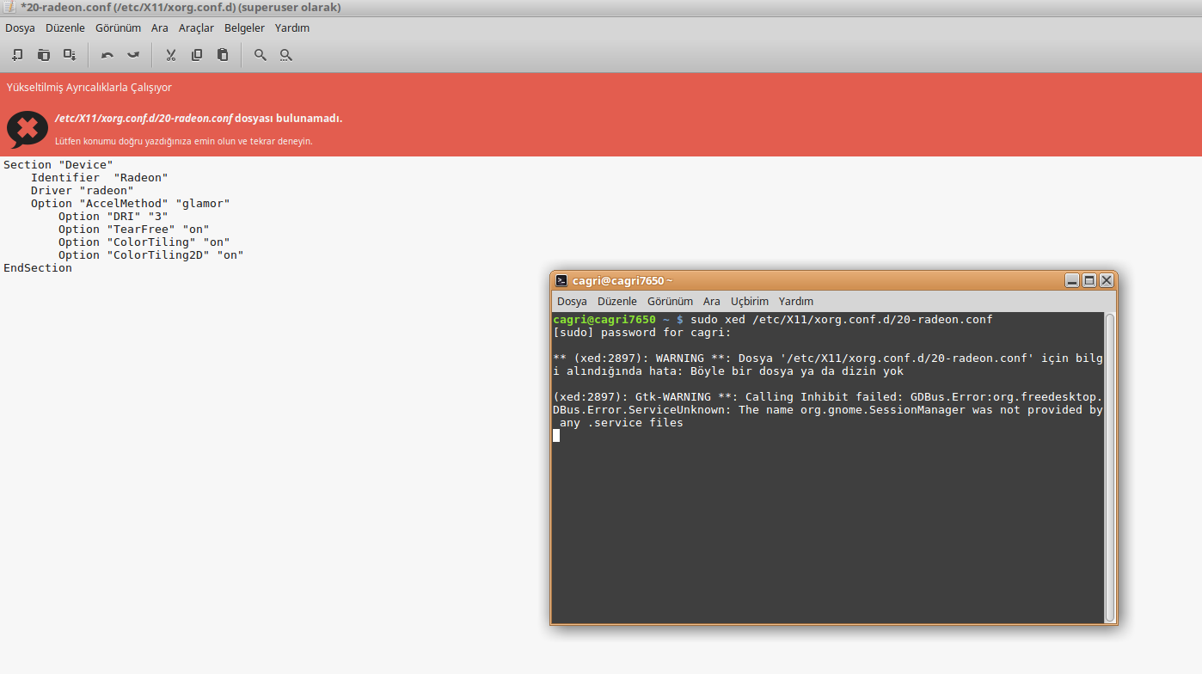Click the terminal window title icon
Screen dimensions: 1202x674
point(561,280)
